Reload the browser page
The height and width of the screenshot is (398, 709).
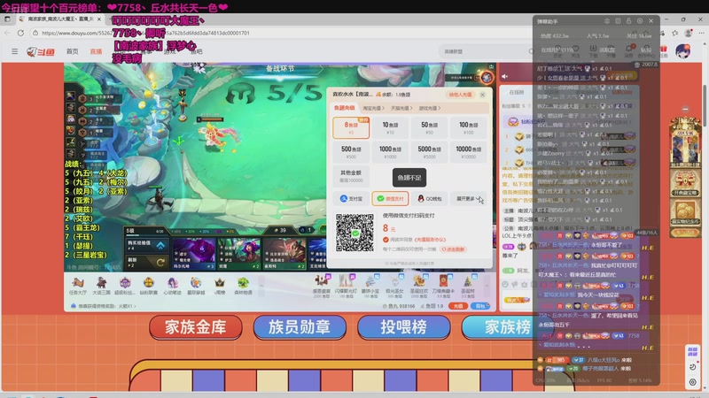tap(20, 33)
